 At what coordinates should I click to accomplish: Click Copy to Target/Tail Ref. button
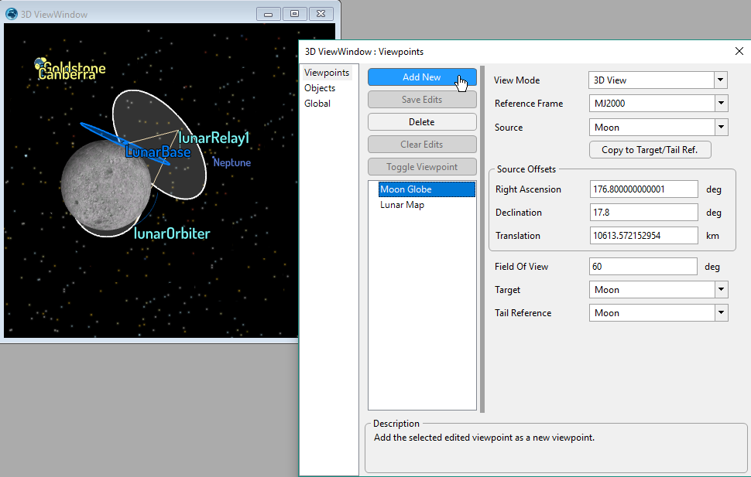click(x=650, y=150)
